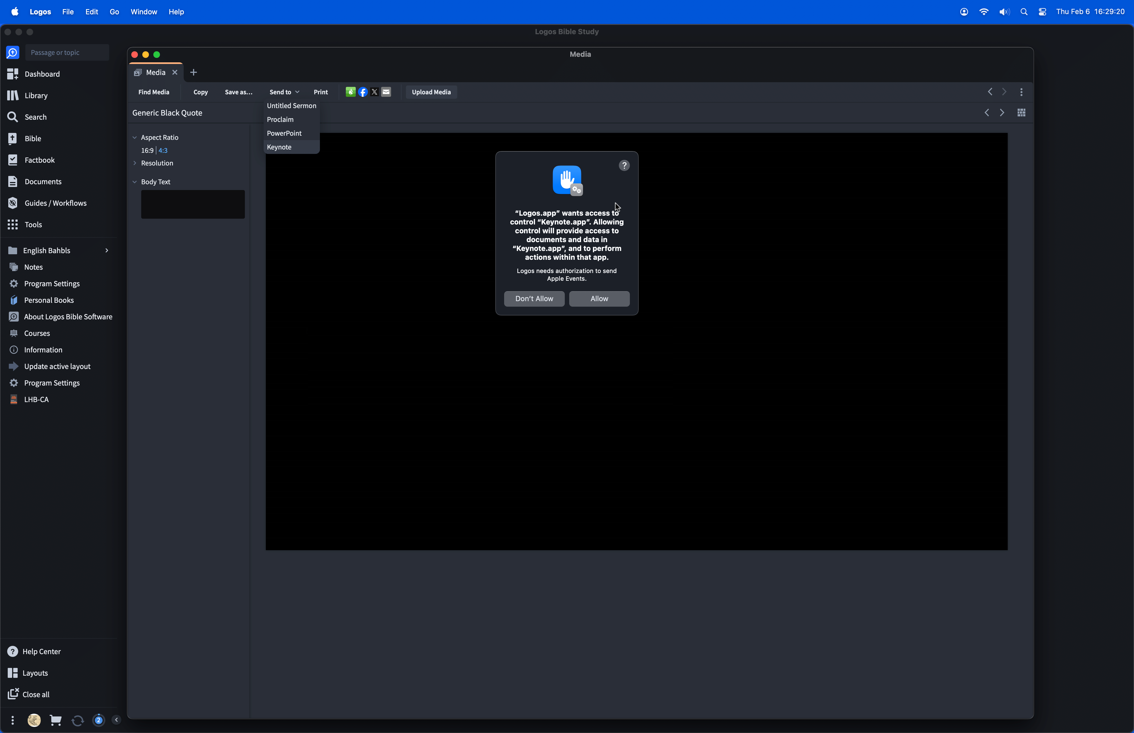Screen dimensions: 1134x733
Task: Open the Go menu
Action: 114,11
